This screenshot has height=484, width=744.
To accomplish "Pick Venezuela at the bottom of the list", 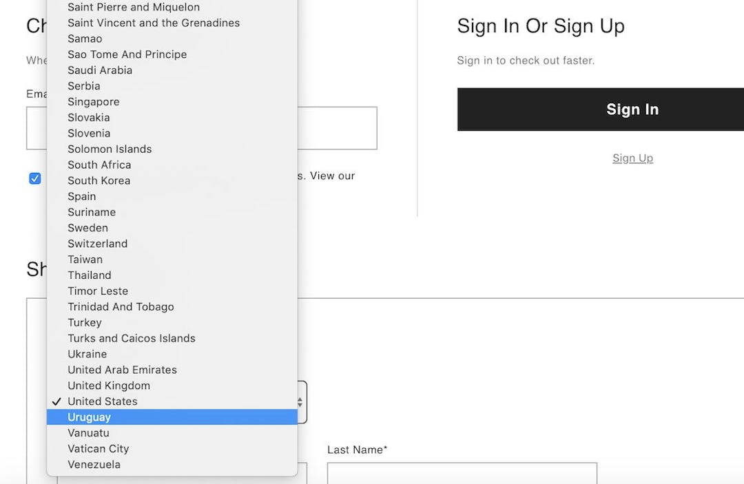I will click(94, 464).
